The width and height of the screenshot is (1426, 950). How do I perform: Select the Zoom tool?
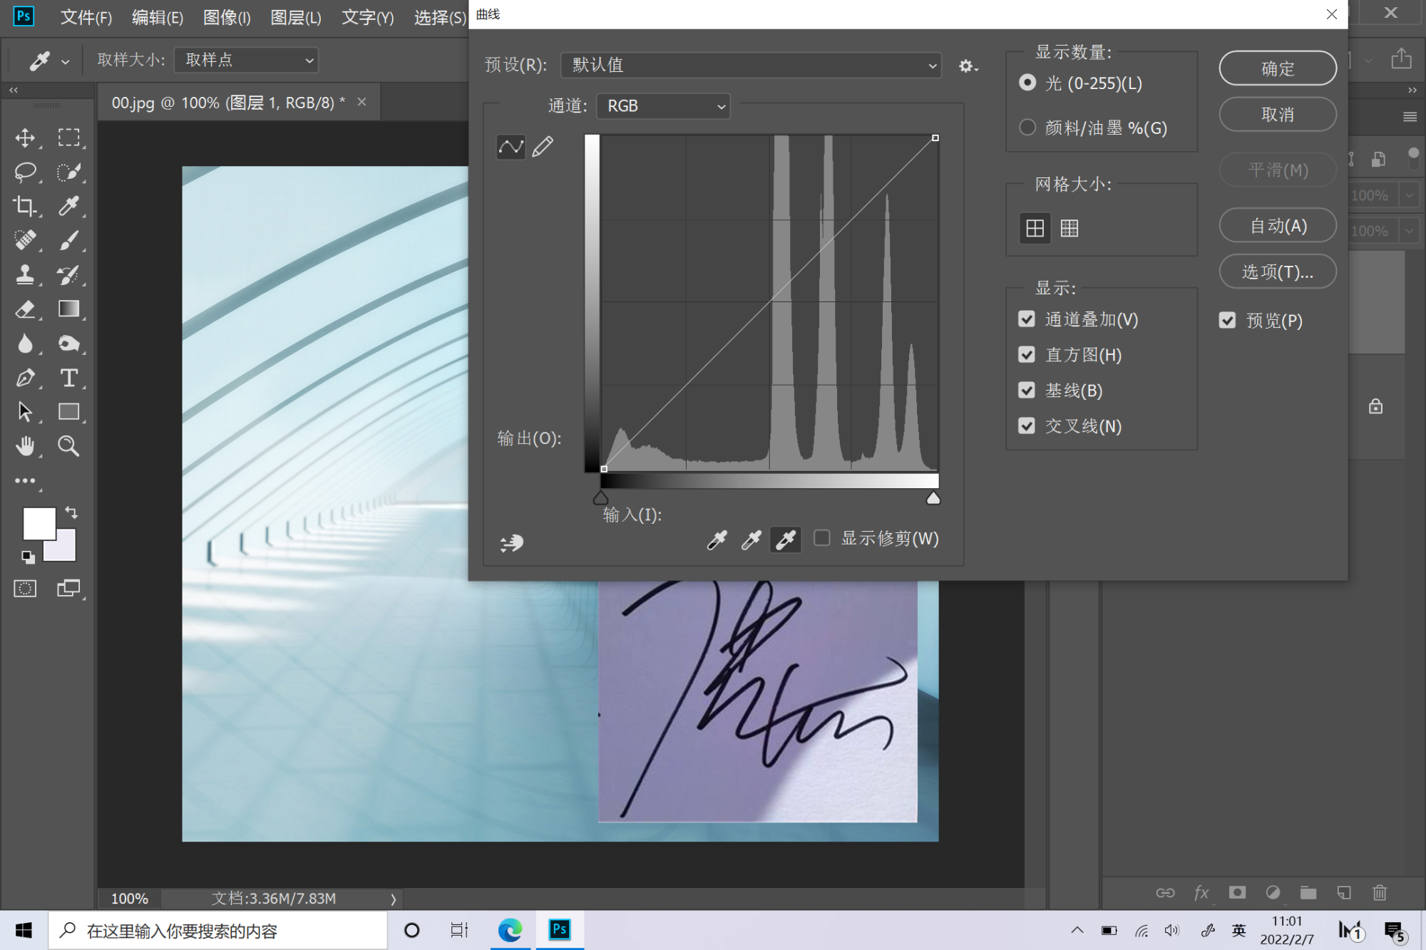(68, 446)
